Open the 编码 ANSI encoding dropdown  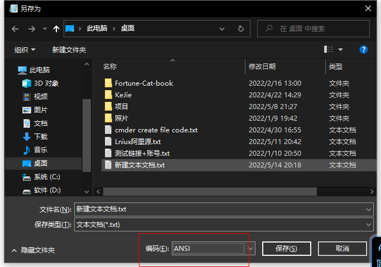tap(214, 249)
